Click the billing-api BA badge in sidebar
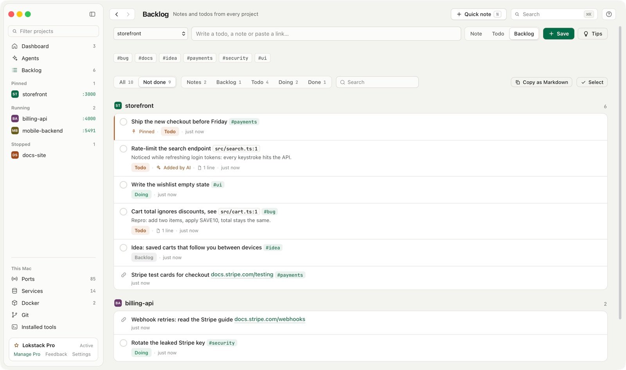 pos(15,119)
